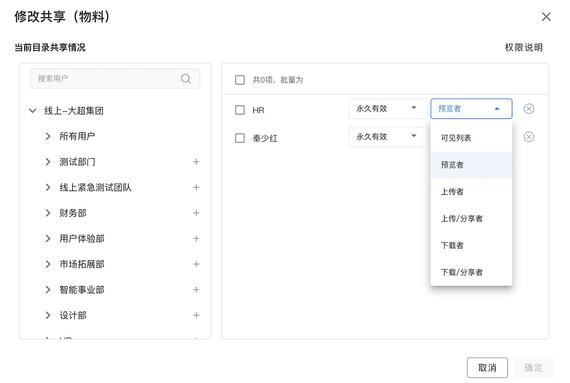
Task: Remove HR share with circle-x icon
Action: click(529, 109)
